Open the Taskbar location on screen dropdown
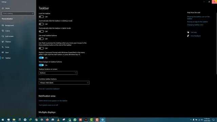This screenshot has height=122, width=217. [x=58, y=73]
